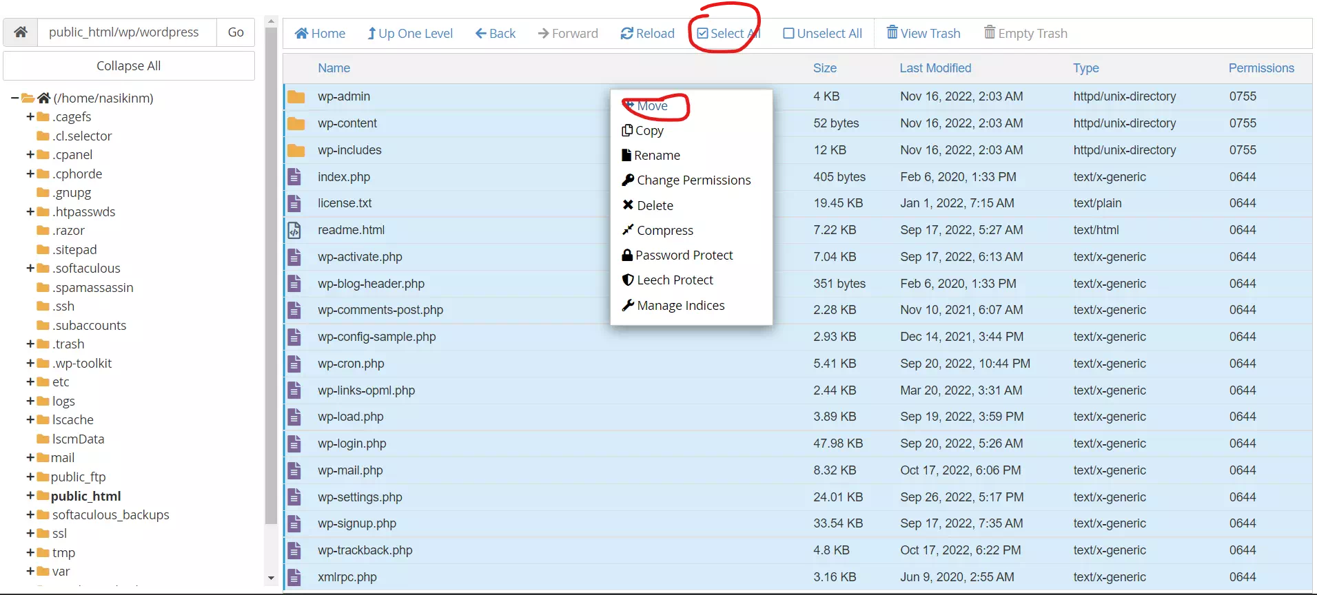Click the wp-activate.php file icon
The image size is (1317, 595).
coord(294,257)
